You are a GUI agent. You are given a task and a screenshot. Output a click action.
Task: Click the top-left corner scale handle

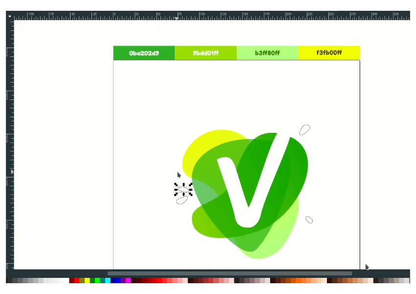coord(176,184)
